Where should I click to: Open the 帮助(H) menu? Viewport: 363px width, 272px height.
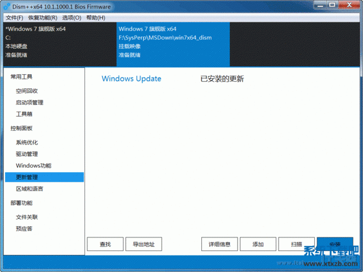click(96, 18)
